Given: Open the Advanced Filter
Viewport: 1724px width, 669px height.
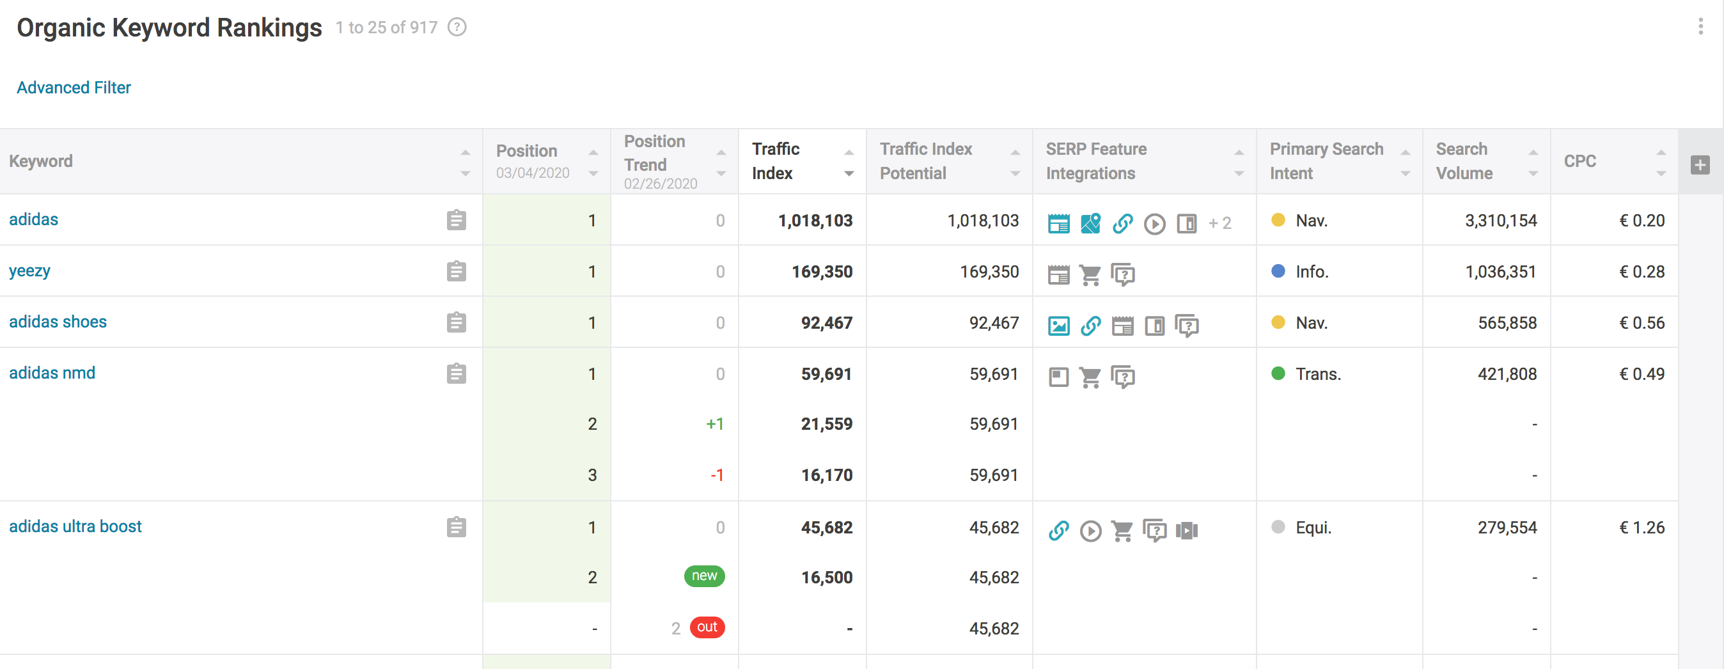Looking at the screenshot, I should [x=74, y=87].
